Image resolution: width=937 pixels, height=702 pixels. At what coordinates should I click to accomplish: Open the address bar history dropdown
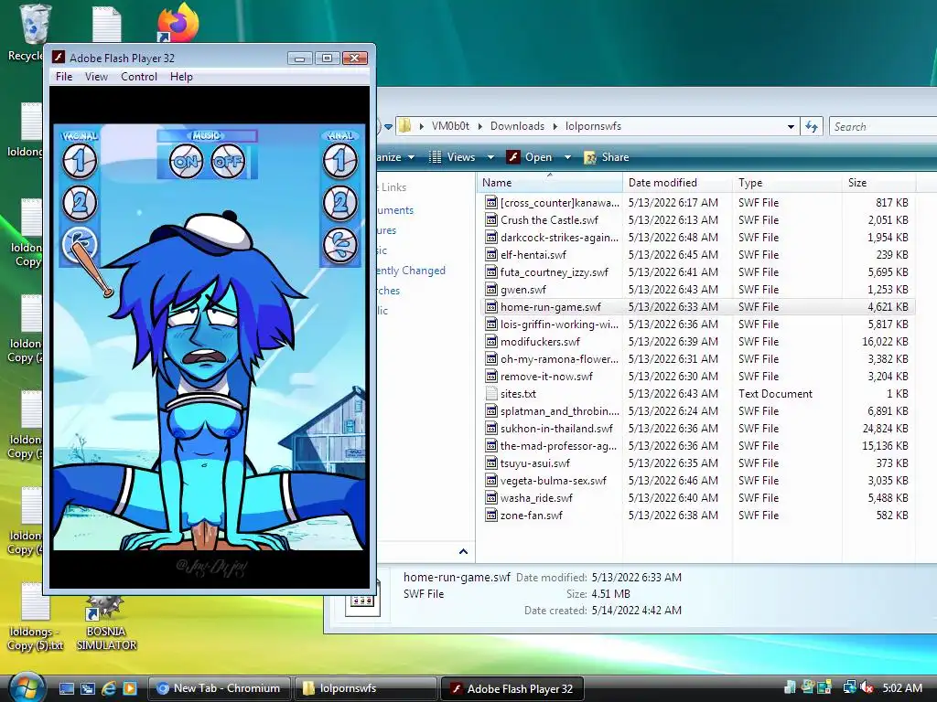click(x=791, y=126)
